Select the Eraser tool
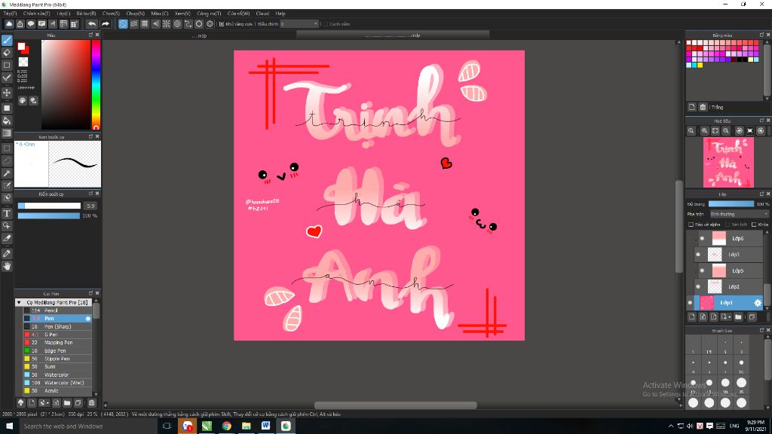This screenshot has height=434, width=772. pos(7,52)
